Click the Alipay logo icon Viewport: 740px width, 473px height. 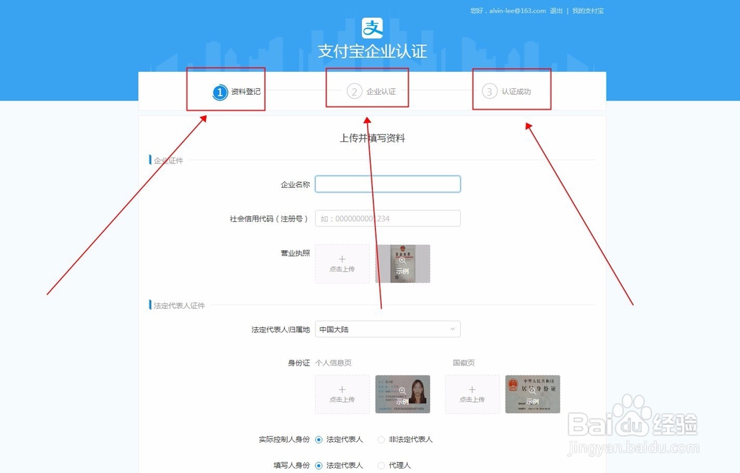pyautogui.click(x=372, y=28)
